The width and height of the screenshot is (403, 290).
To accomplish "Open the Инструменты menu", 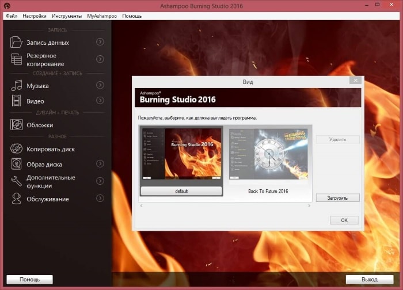I will (67, 16).
